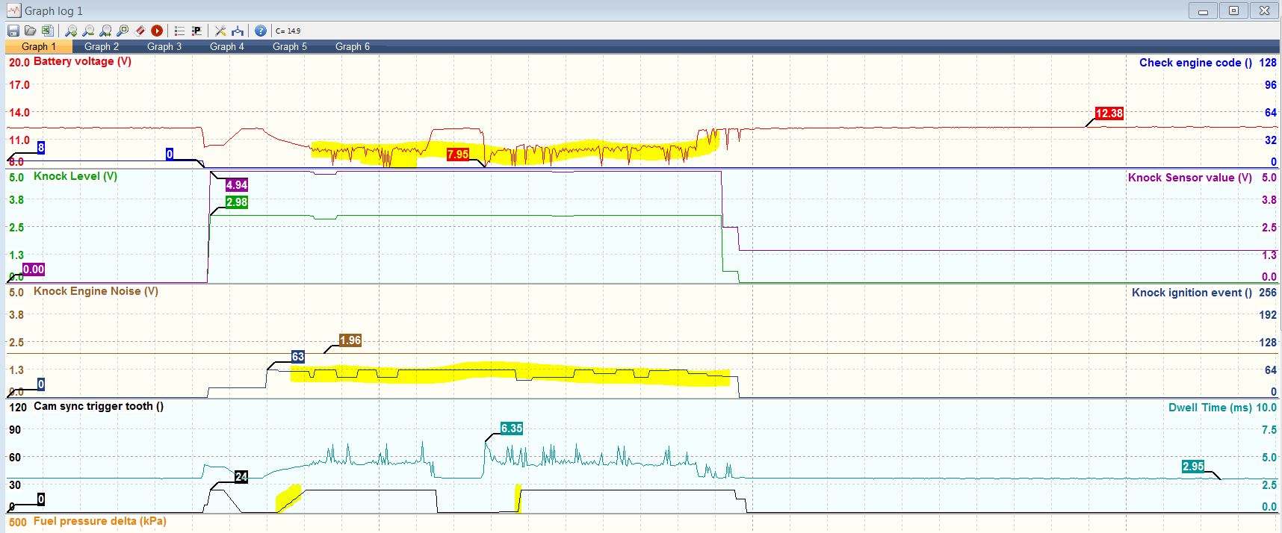Screen dimensions: 1282x533
Task: Export log to Excel spreadsheet
Action: click(47, 31)
